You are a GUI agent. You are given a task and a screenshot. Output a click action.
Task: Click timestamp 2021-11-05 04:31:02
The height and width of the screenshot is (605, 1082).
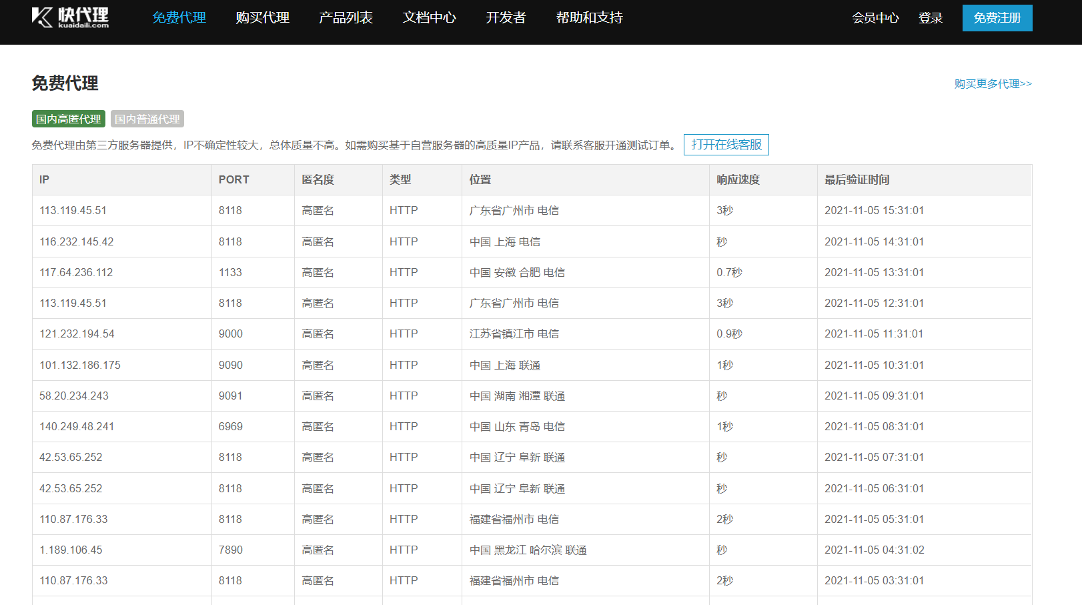click(874, 550)
